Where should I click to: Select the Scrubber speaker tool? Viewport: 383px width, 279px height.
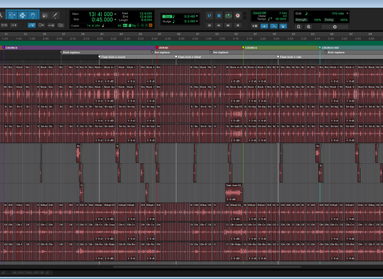(44, 15)
